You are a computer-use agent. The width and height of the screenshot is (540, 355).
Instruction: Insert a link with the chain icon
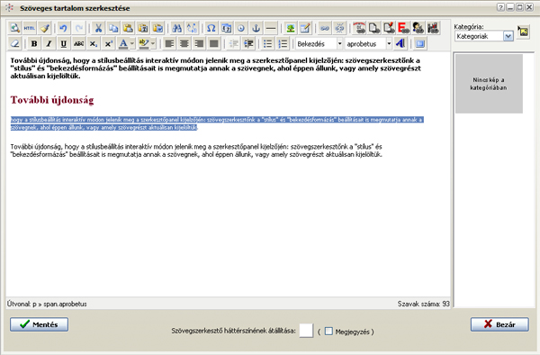click(x=325, y=28)
